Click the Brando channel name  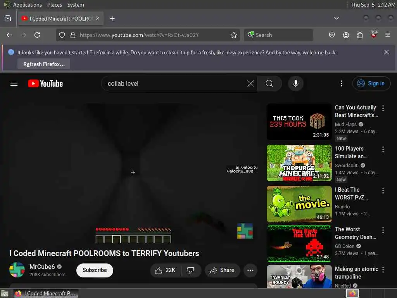click(x=342, y=206)
